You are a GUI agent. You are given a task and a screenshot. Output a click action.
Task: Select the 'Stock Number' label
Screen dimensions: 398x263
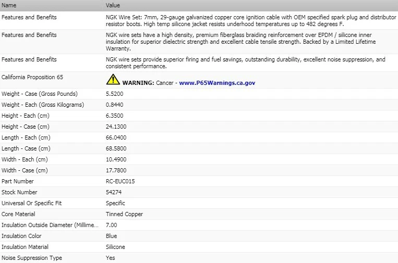click(19, 192)
